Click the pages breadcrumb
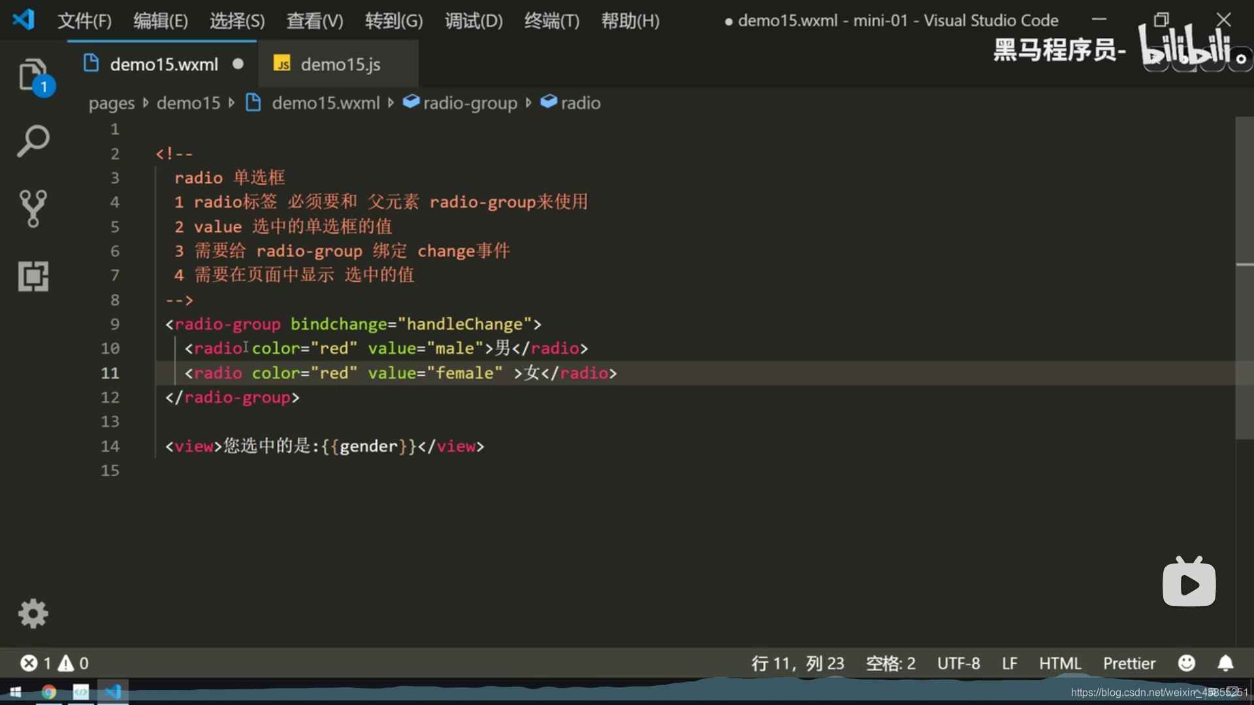The height and width of the screenshot is (705, 1254). [x=112, y=103]
